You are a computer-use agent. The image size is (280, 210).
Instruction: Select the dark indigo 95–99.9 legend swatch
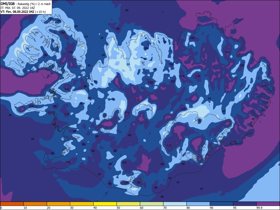(245, 204)
